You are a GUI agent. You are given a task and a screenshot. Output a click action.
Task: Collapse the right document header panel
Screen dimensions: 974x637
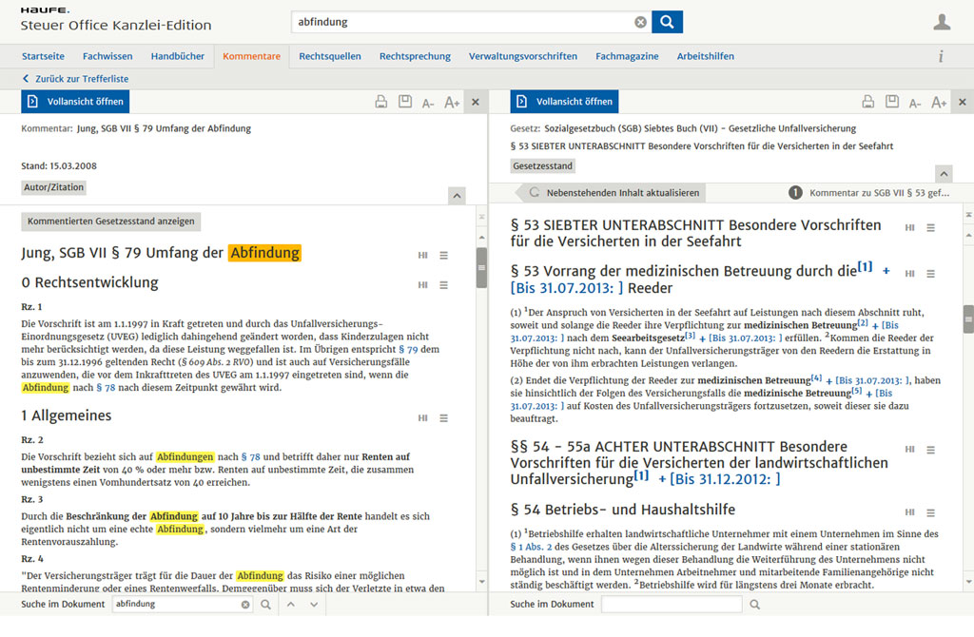944,174
